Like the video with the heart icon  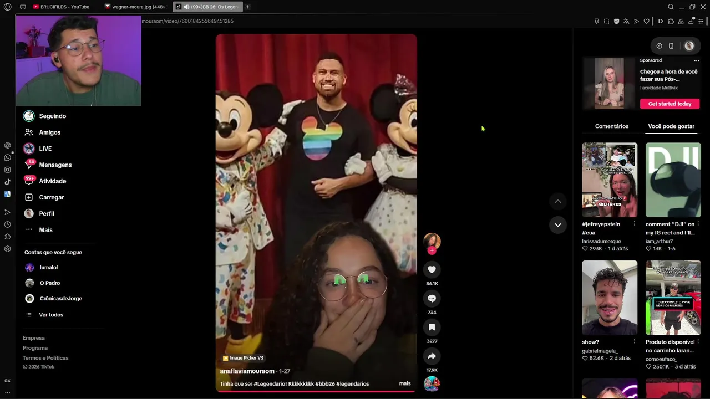point(432,270)
